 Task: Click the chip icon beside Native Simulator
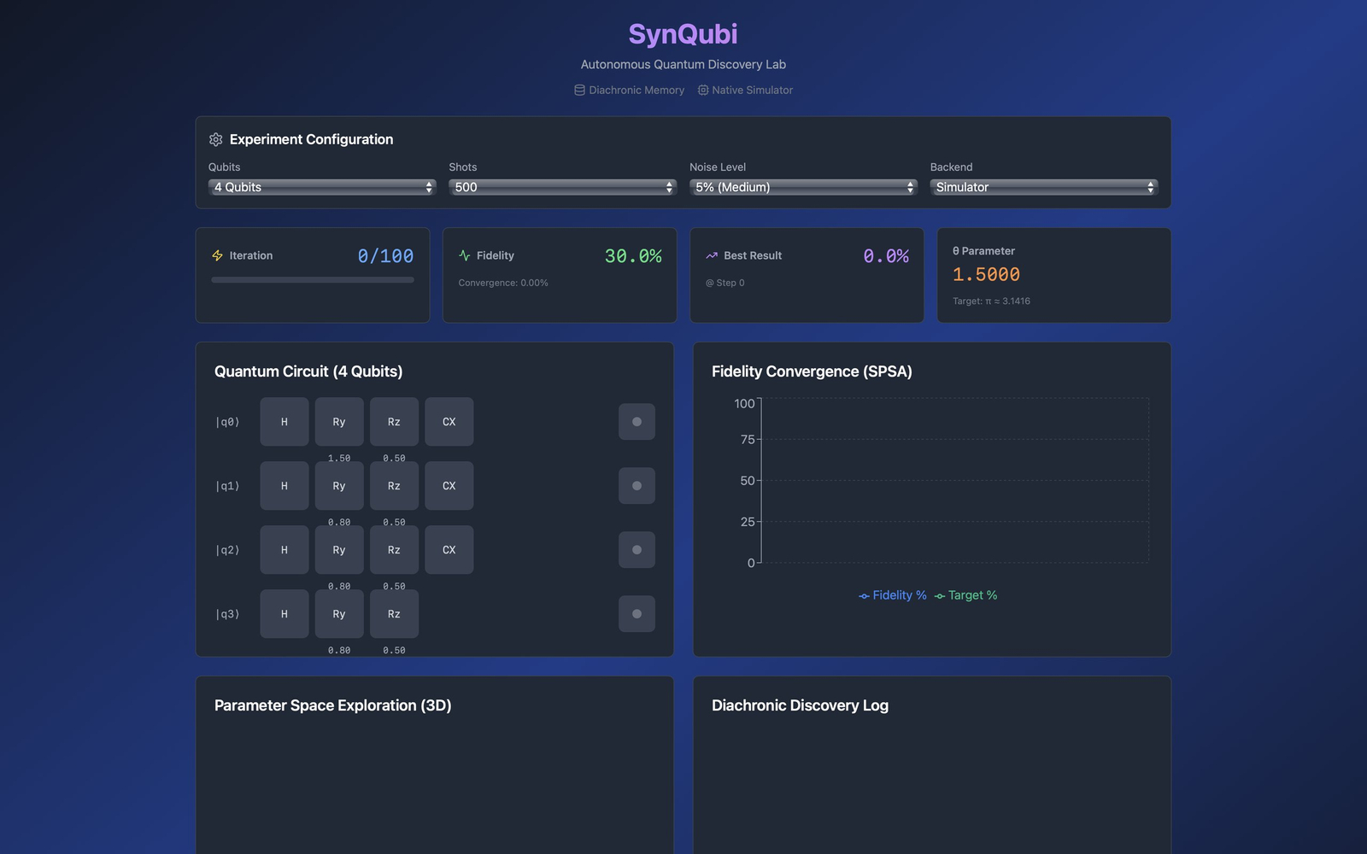pos(702,90)
